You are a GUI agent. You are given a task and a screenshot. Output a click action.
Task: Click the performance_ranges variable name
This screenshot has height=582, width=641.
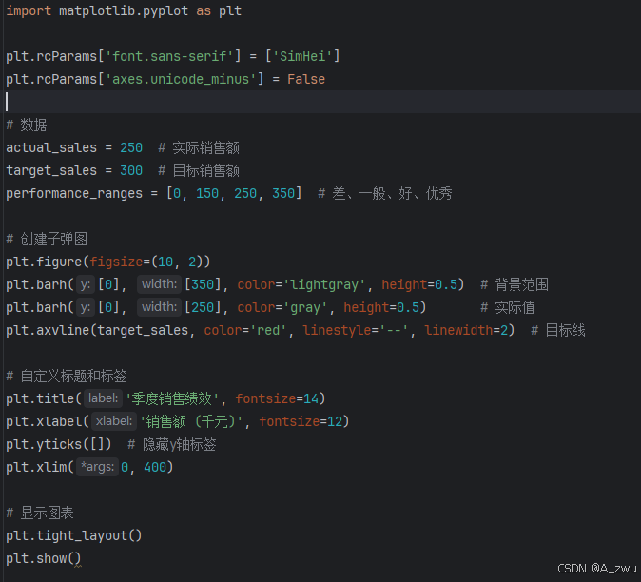pos(74,193)
